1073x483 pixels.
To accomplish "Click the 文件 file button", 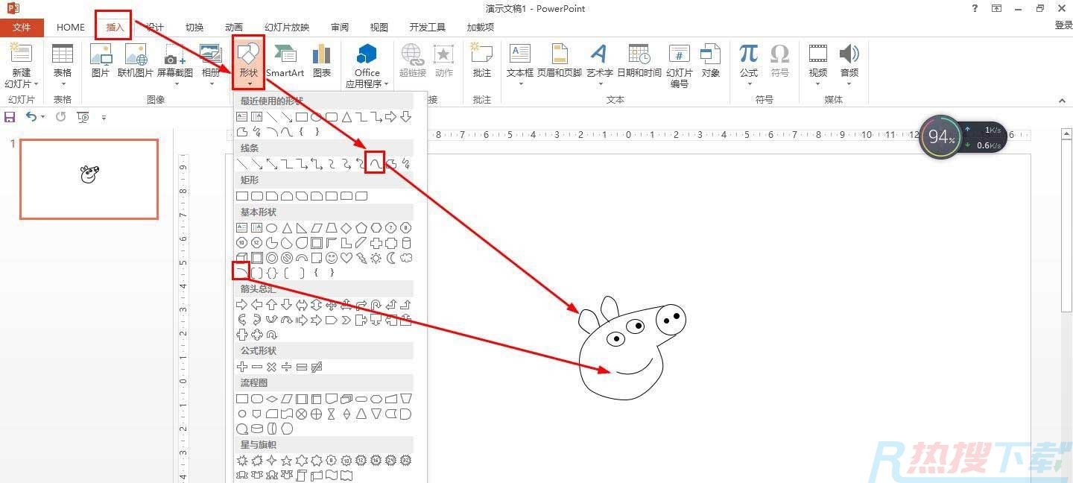I will tap(22, 27).
